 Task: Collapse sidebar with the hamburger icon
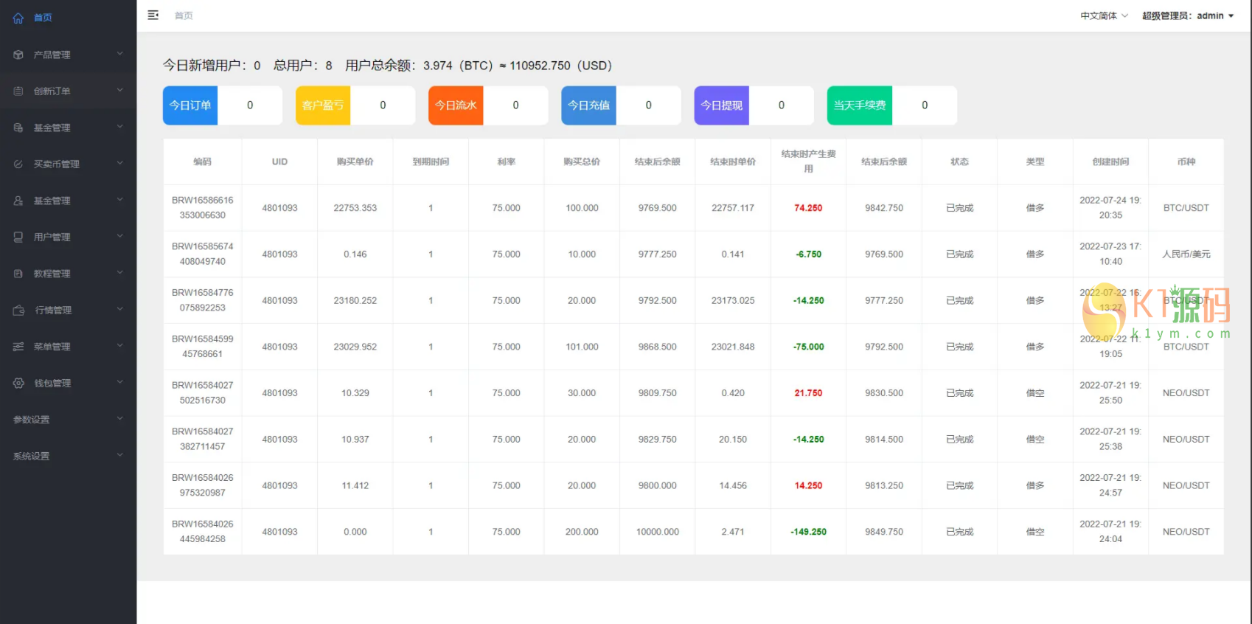pyautogui.click(x=153, y=15)
